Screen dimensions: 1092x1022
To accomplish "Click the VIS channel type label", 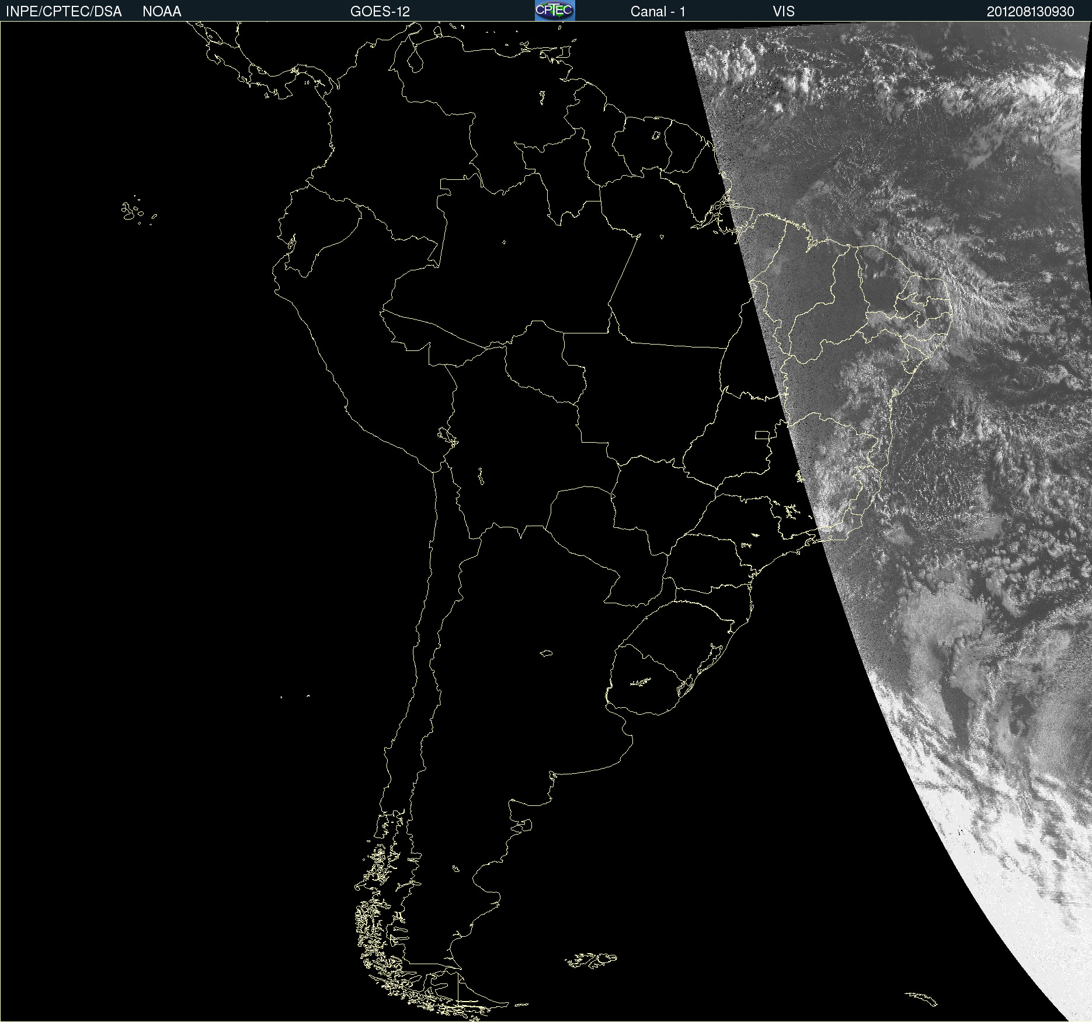I will [784, 12].
